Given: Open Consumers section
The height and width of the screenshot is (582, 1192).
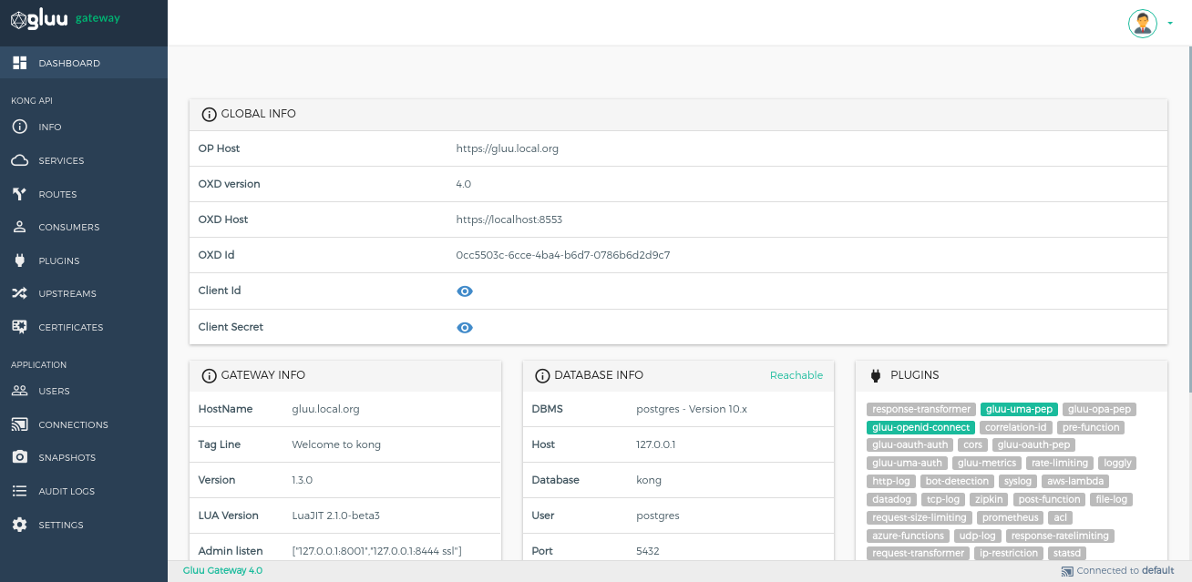Looking at the screenshot, I should coord(84,227).
